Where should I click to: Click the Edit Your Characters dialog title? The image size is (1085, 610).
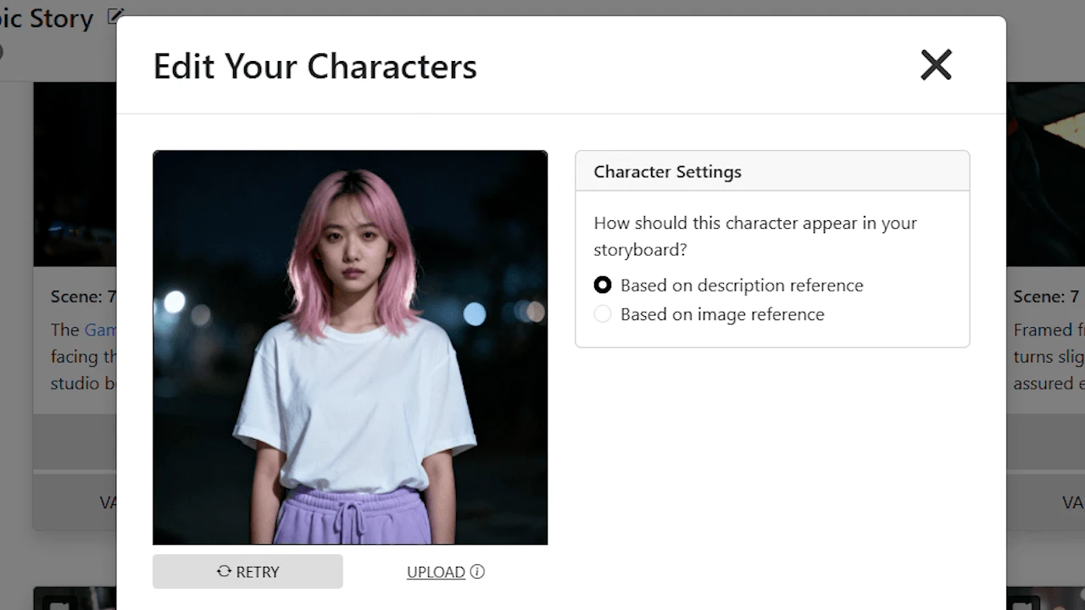pyautogui.click(x=314, y=66)
